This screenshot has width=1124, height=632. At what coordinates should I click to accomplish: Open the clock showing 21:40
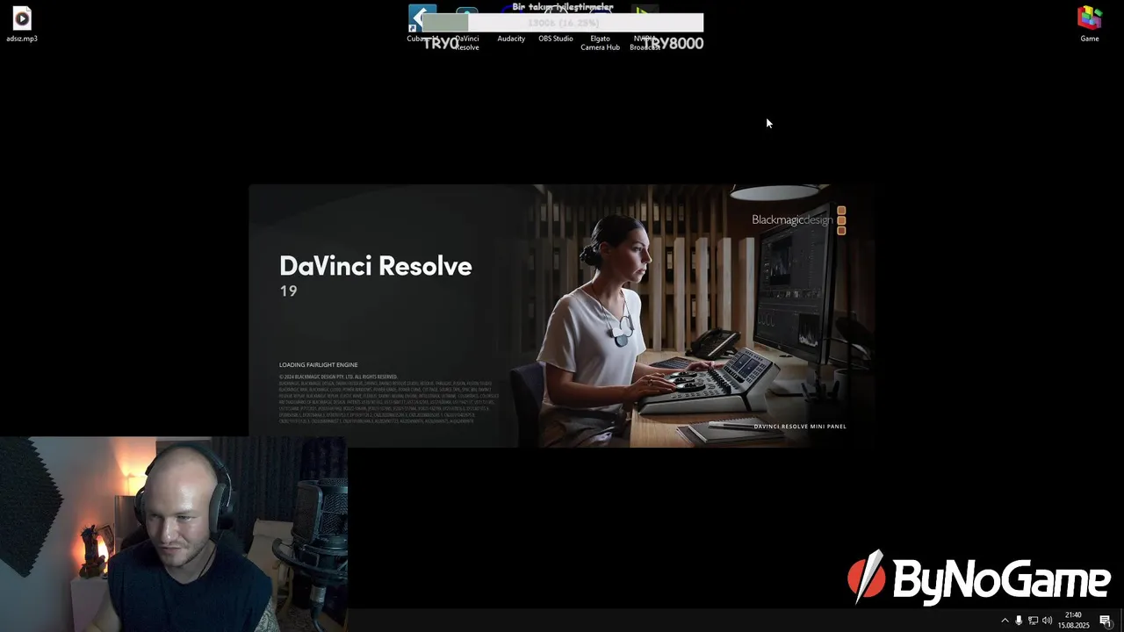click(1073, 621)
